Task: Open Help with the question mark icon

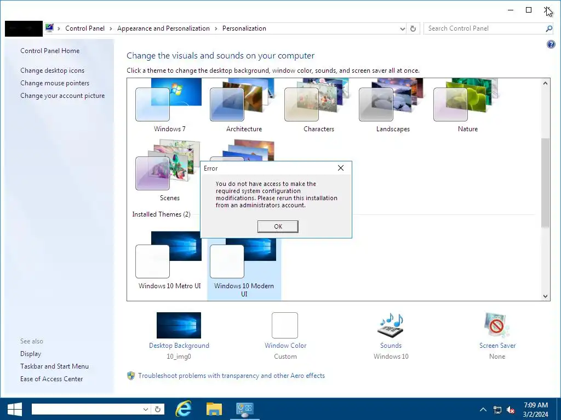Action: pos(551,44)
